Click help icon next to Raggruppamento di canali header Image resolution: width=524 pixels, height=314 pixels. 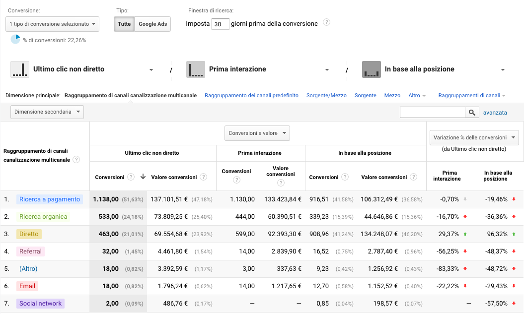(x=76, y=160)
